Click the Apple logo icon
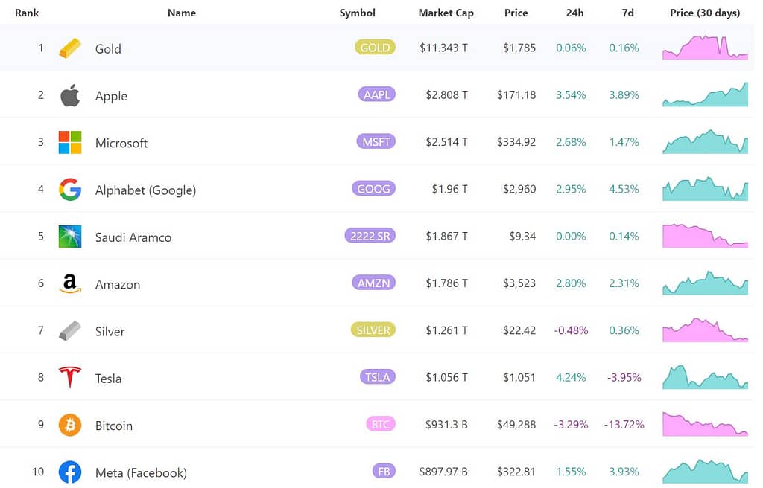The width and height of the screenshot is (763, 488). pyautogui.click(x=70, y=94)
